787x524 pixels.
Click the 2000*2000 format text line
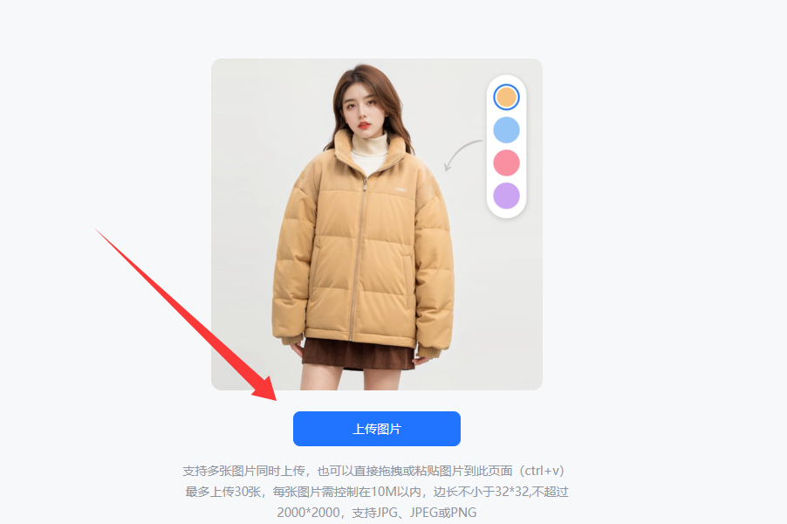tap(376, 513)
